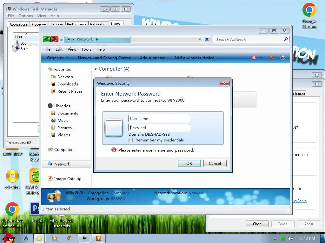The height and width of the screenshot is (243, 325).
Task: Click Add a printer
Action: (x=152, y=58)
